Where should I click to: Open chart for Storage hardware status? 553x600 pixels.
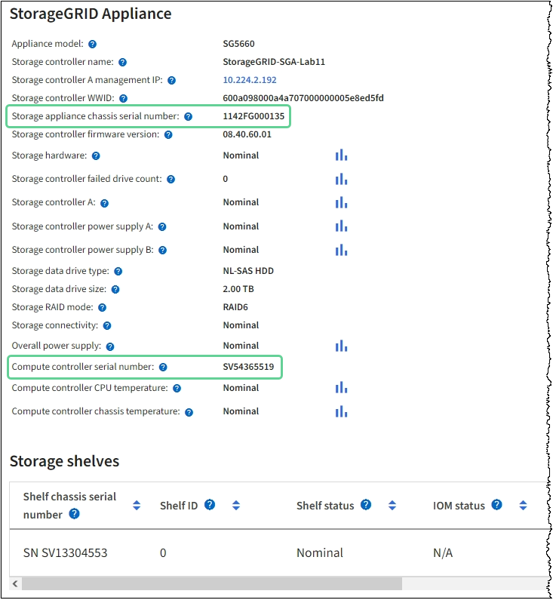341,155
